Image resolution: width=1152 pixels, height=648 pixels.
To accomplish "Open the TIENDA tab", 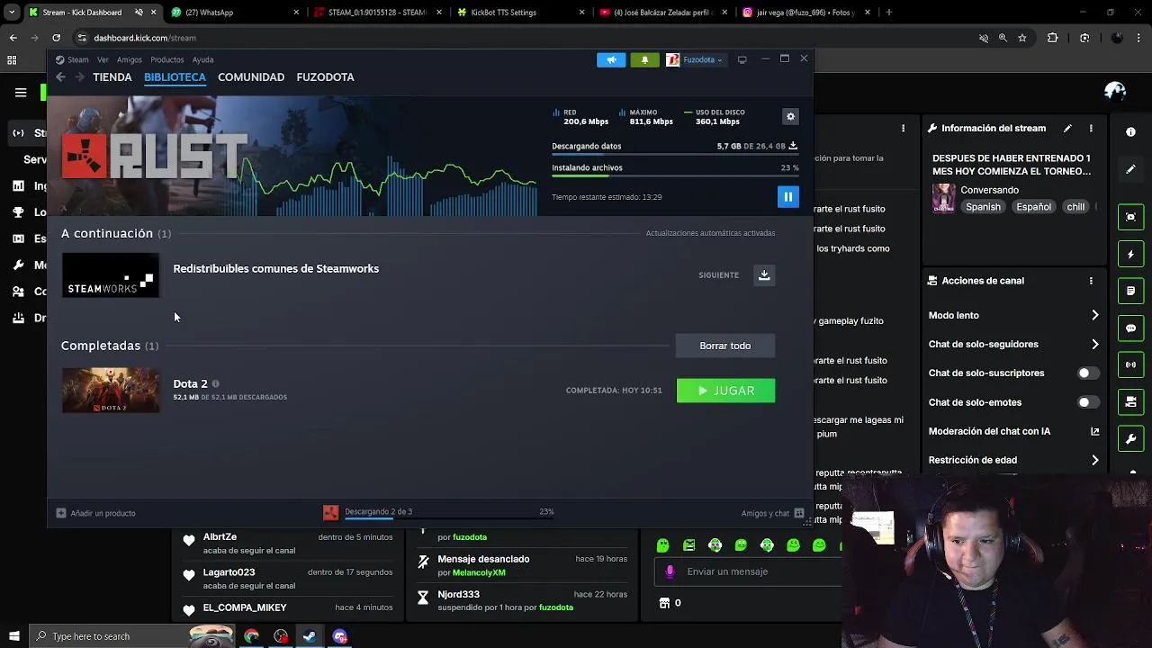I will point(112,77).
